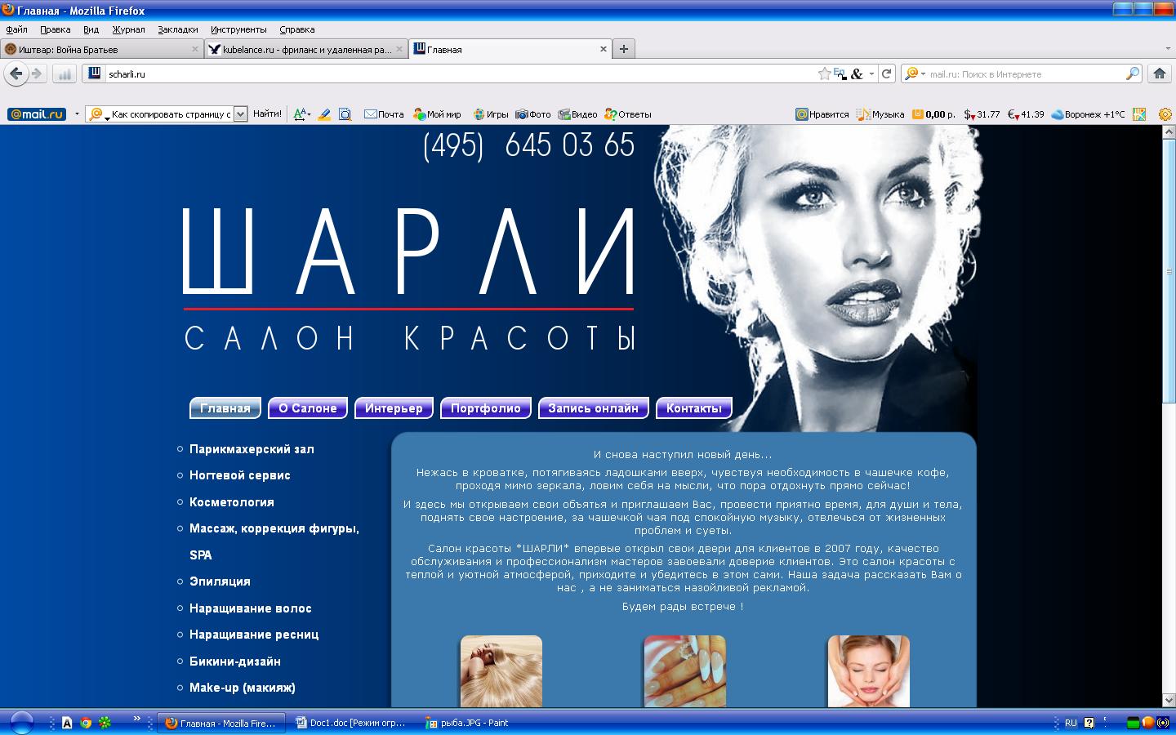Reload the page with the refresh icon
This screenshot has height=735, width=1176.
887,73
